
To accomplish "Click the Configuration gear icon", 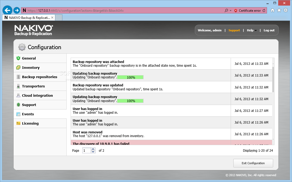I will point(22,47).
